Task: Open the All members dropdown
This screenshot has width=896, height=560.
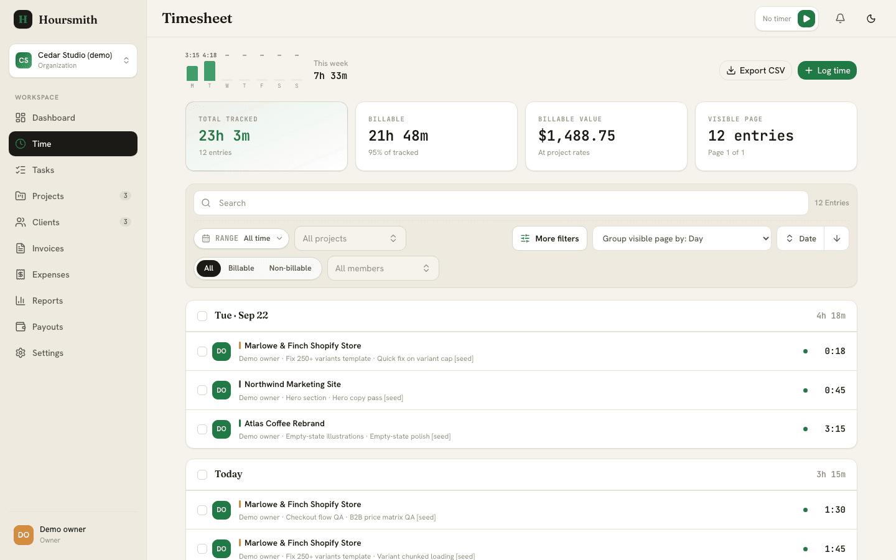Action: pos(383,268)
